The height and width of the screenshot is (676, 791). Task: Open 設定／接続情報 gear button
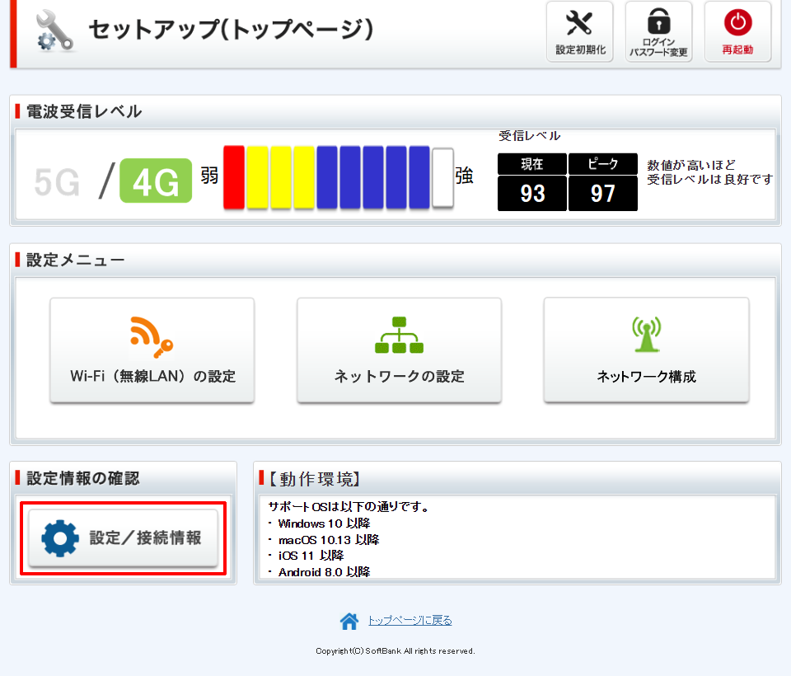[124, 538]
